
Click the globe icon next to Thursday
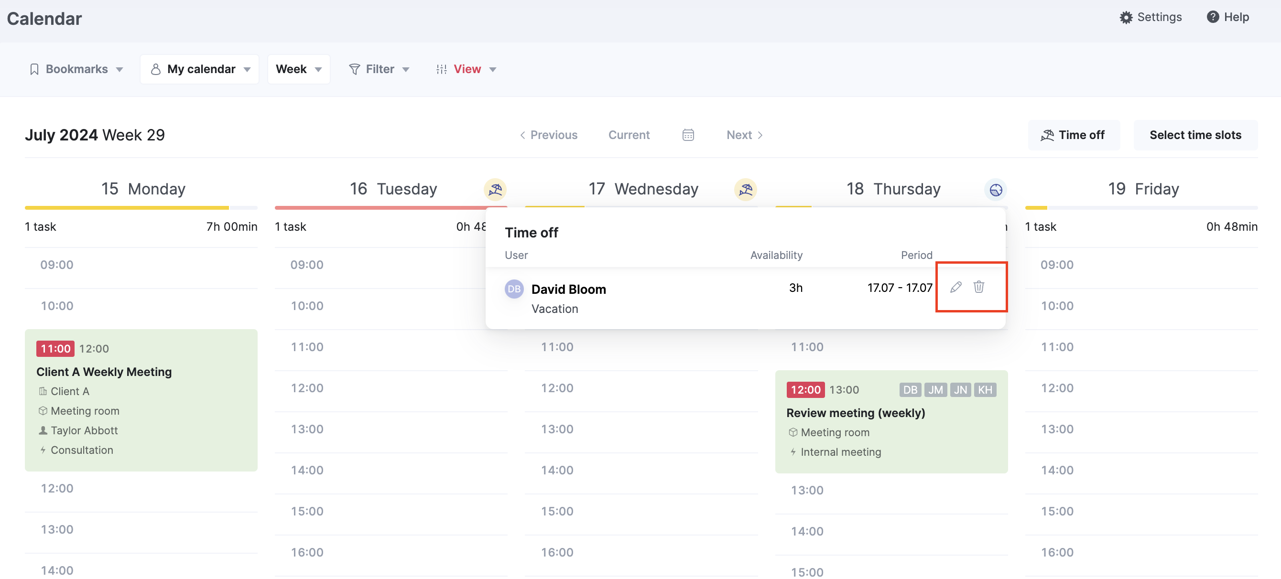tap(996, 189)
